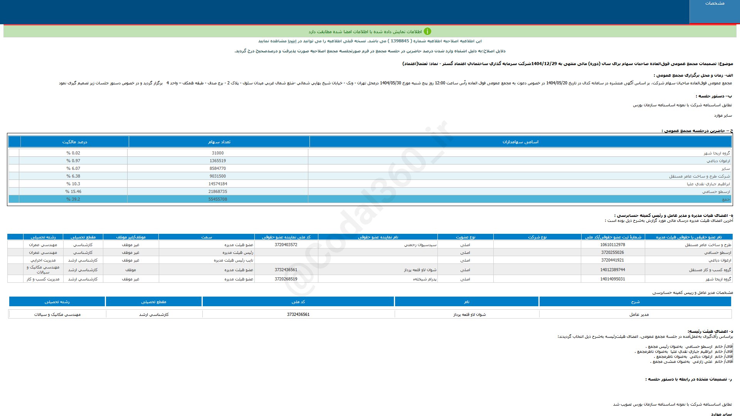Click the جمع total row share count 55455708
The image size is (740, 416).
point(218,199)
